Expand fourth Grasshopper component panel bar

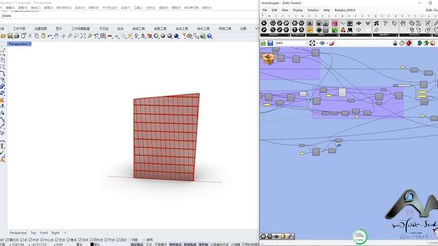[355, 35]
